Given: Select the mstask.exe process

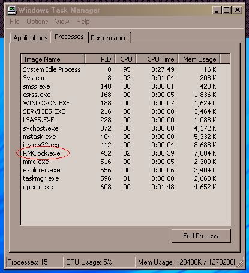Looking at the screenshot, I should coord(125,136).
